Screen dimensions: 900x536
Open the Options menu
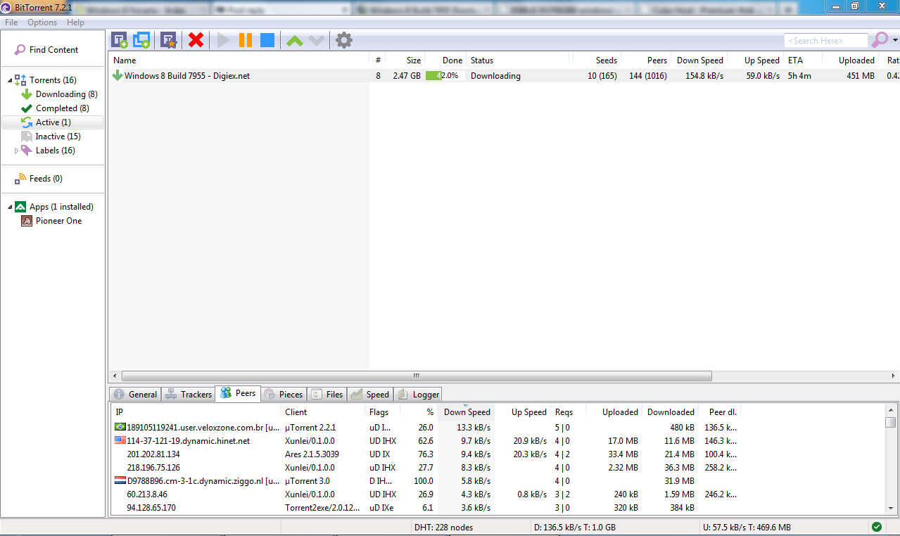[42, 23]
